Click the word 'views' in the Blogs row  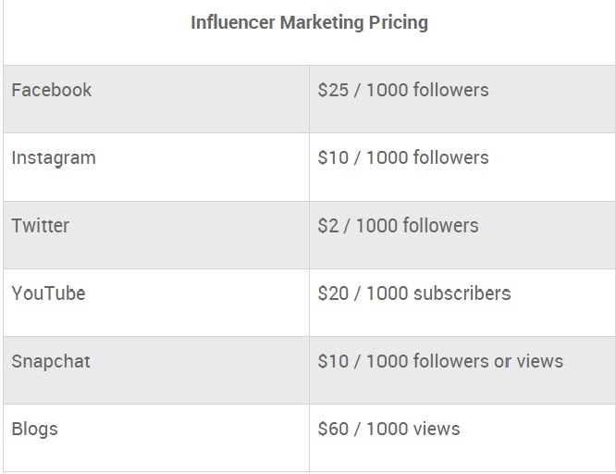pyautogui.click(x=436, y=429)
